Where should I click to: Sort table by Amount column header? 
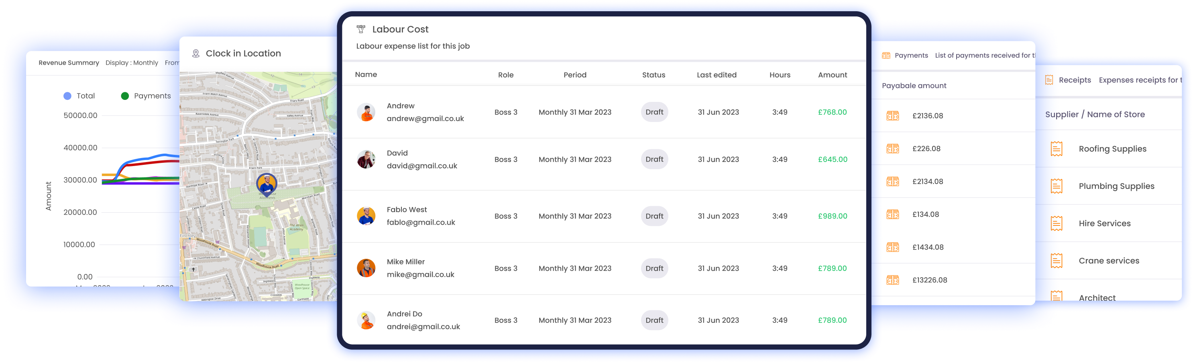832,75
